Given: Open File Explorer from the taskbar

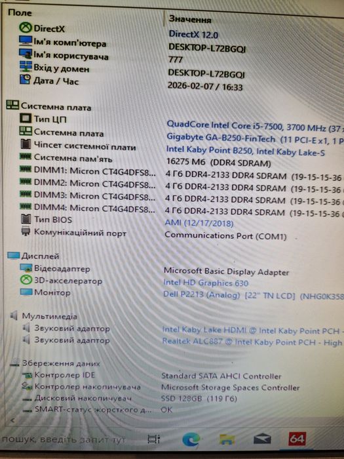Looking at the screenshot, I should tap(227, 439).
